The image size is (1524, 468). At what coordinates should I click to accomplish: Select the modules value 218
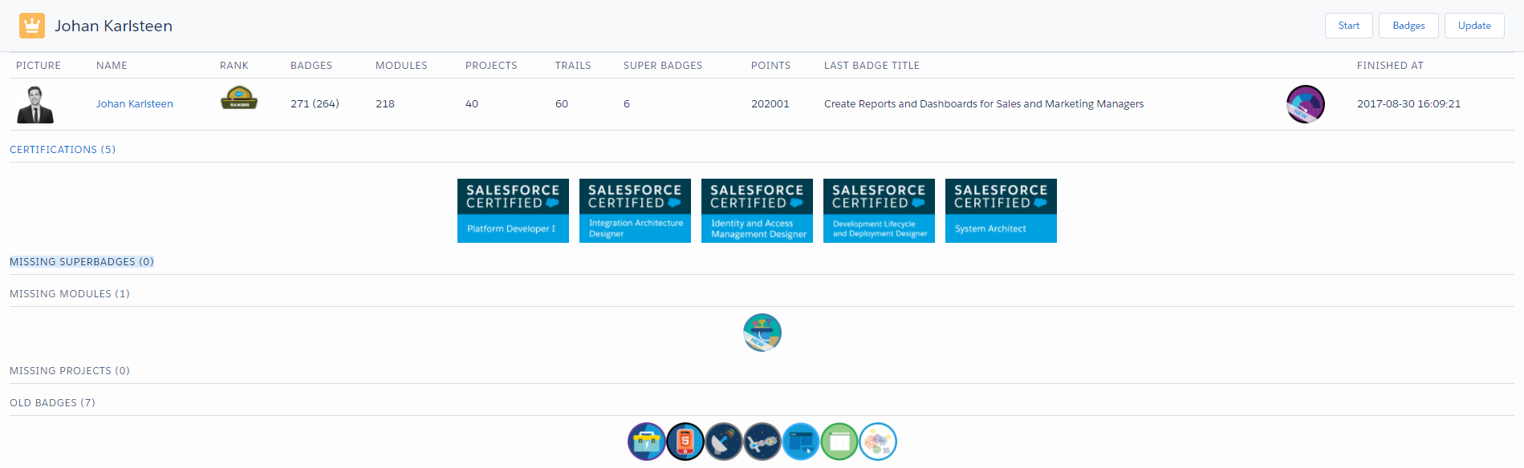pos(385,104)
